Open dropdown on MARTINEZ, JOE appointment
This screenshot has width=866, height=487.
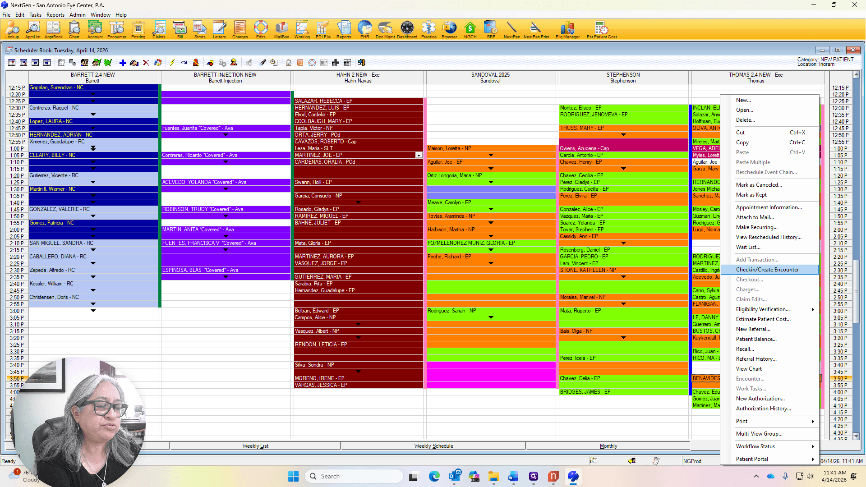[419, 155]
